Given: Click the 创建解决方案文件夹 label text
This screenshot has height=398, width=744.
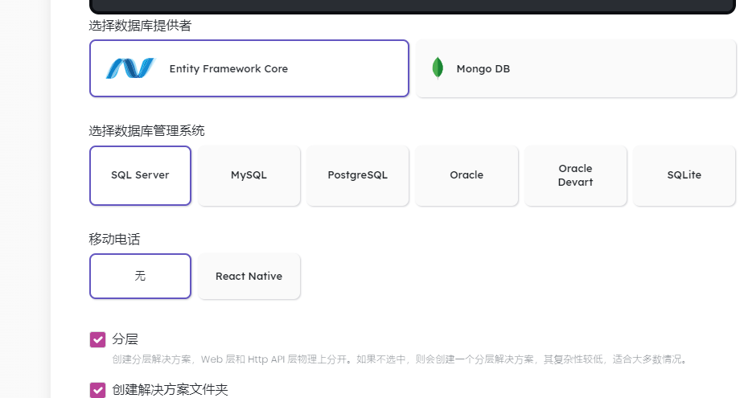Looking at the screenshot, I should [170, 390].
